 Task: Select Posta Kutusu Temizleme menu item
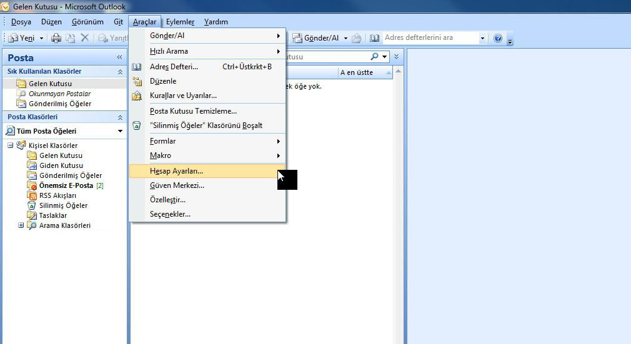(x=207, y=111)
